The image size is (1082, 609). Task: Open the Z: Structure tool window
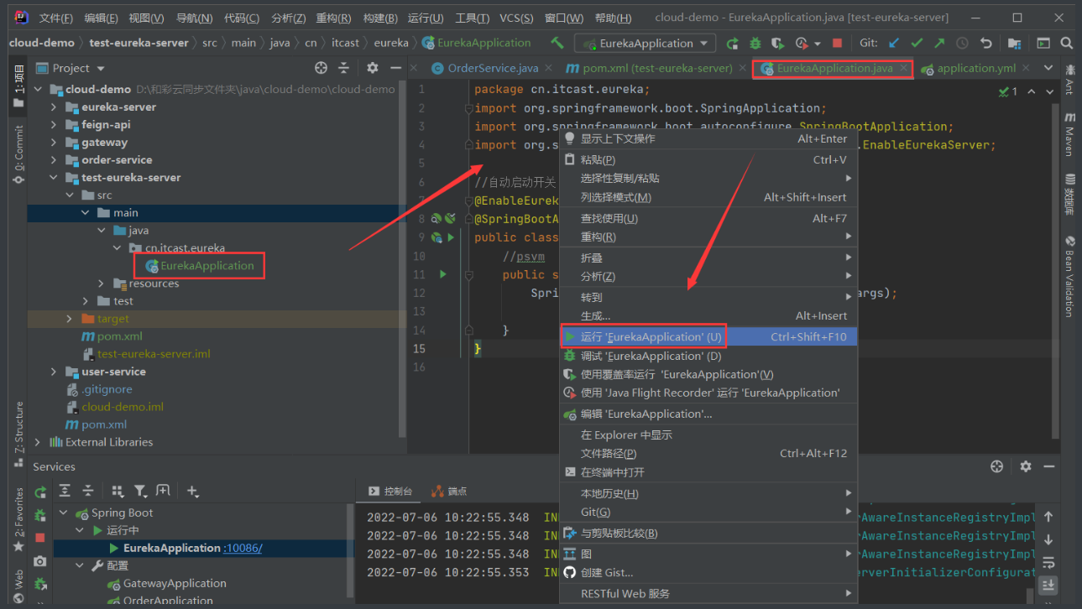click(18, 435)
